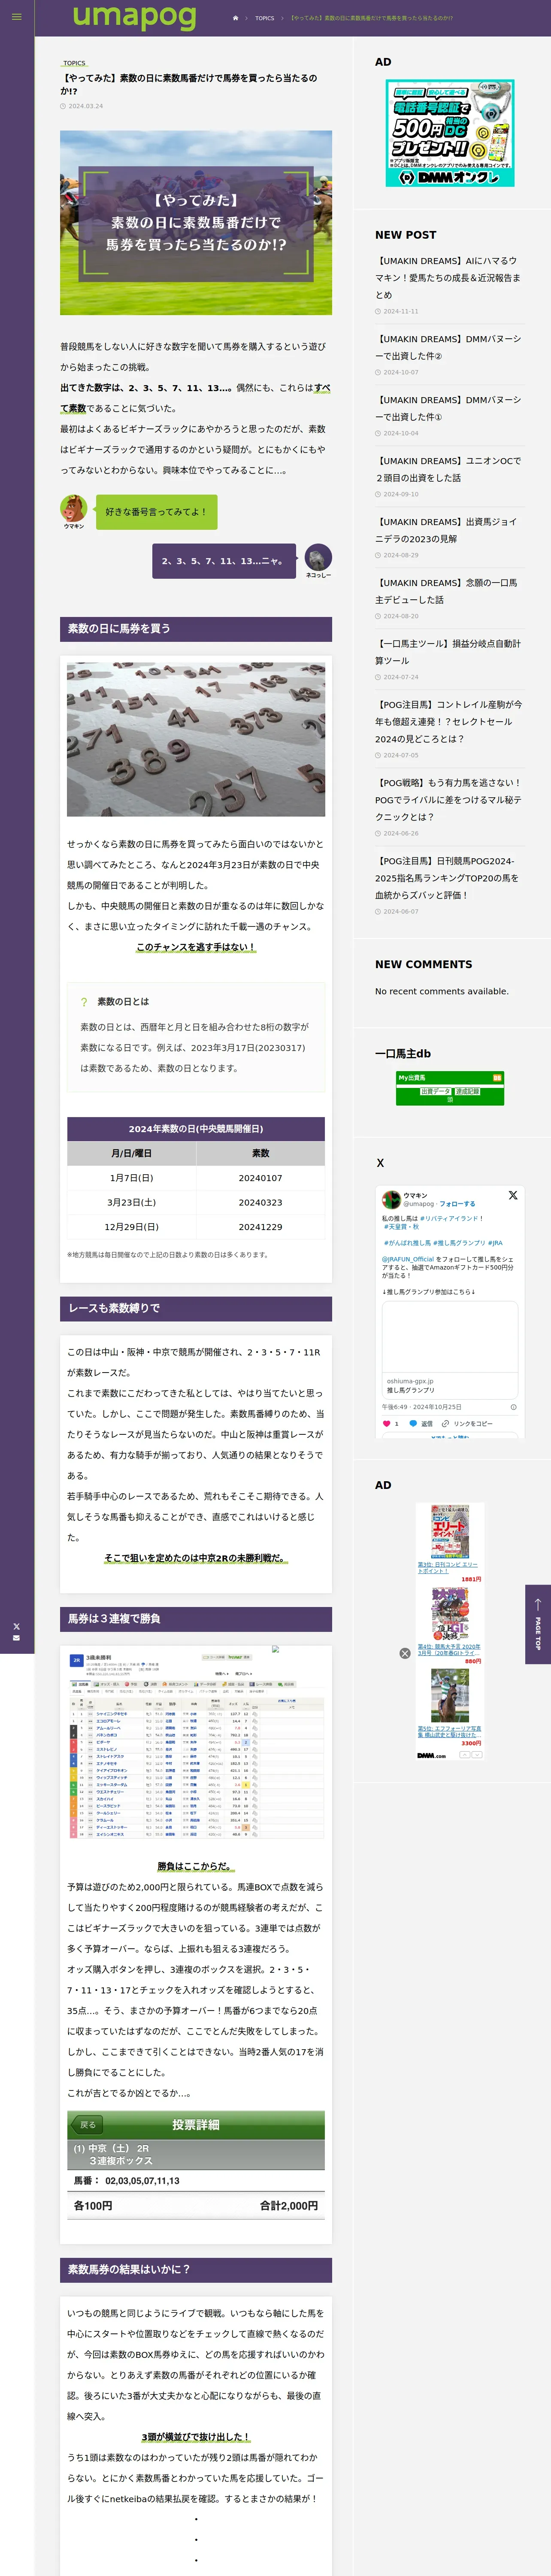
Task: Click the ウマキン tweet profile avatar
Action: tap(390, 1199)
